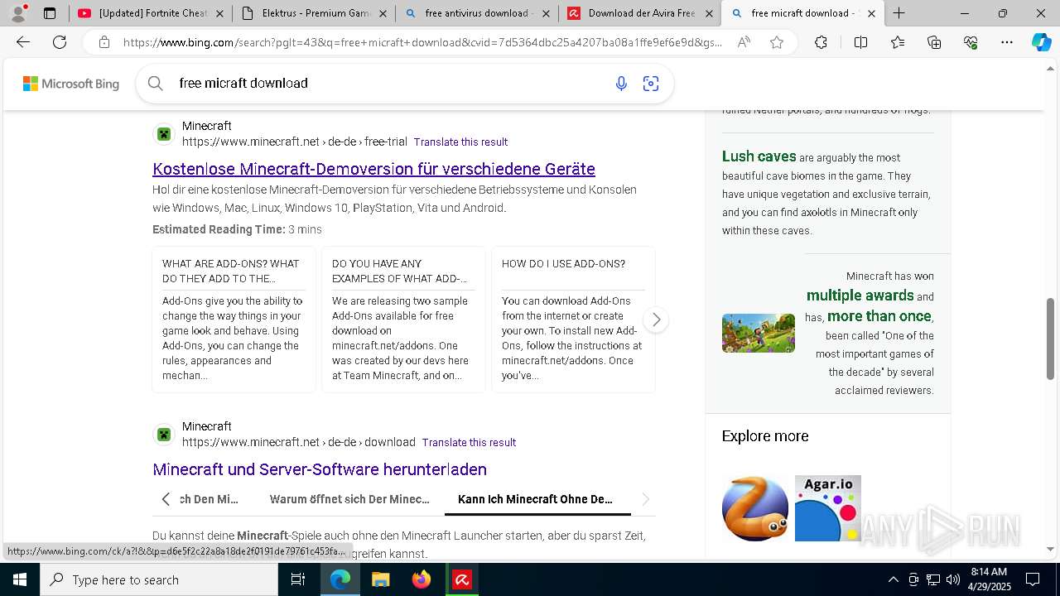Open 'HOW DO I USE ADD-ONS?' card

pyautogui.click(x=573, y=319)
